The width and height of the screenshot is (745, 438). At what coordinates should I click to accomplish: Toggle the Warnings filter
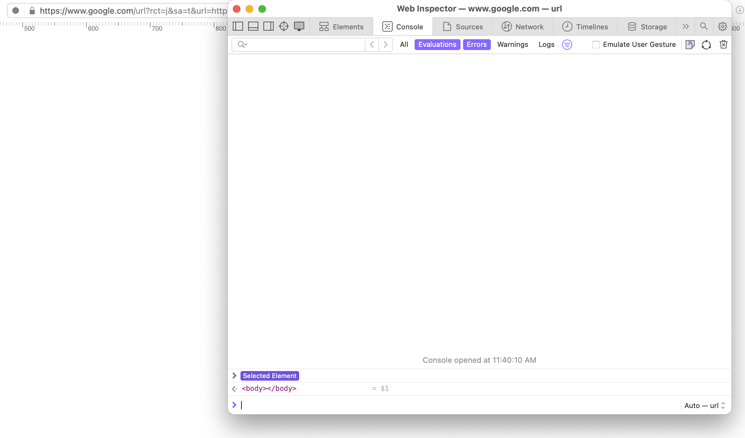(x=513, y=45)
